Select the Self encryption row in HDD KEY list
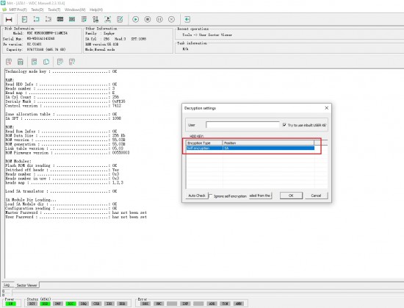The width and height of the screenshot is (404, 308). [250, 148]
